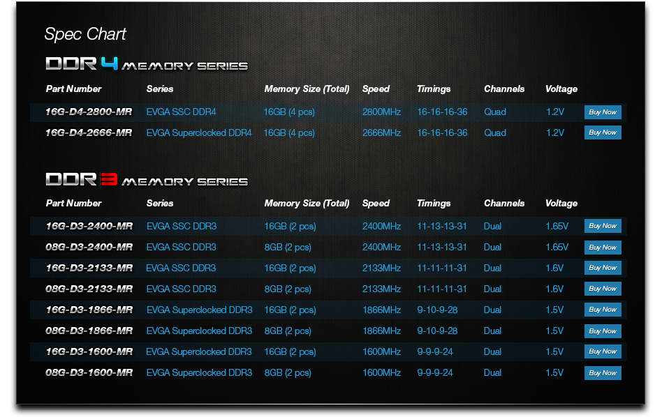
Task: Select part number 08G-D3-1600-MR
Action: [x=89, y=373]
